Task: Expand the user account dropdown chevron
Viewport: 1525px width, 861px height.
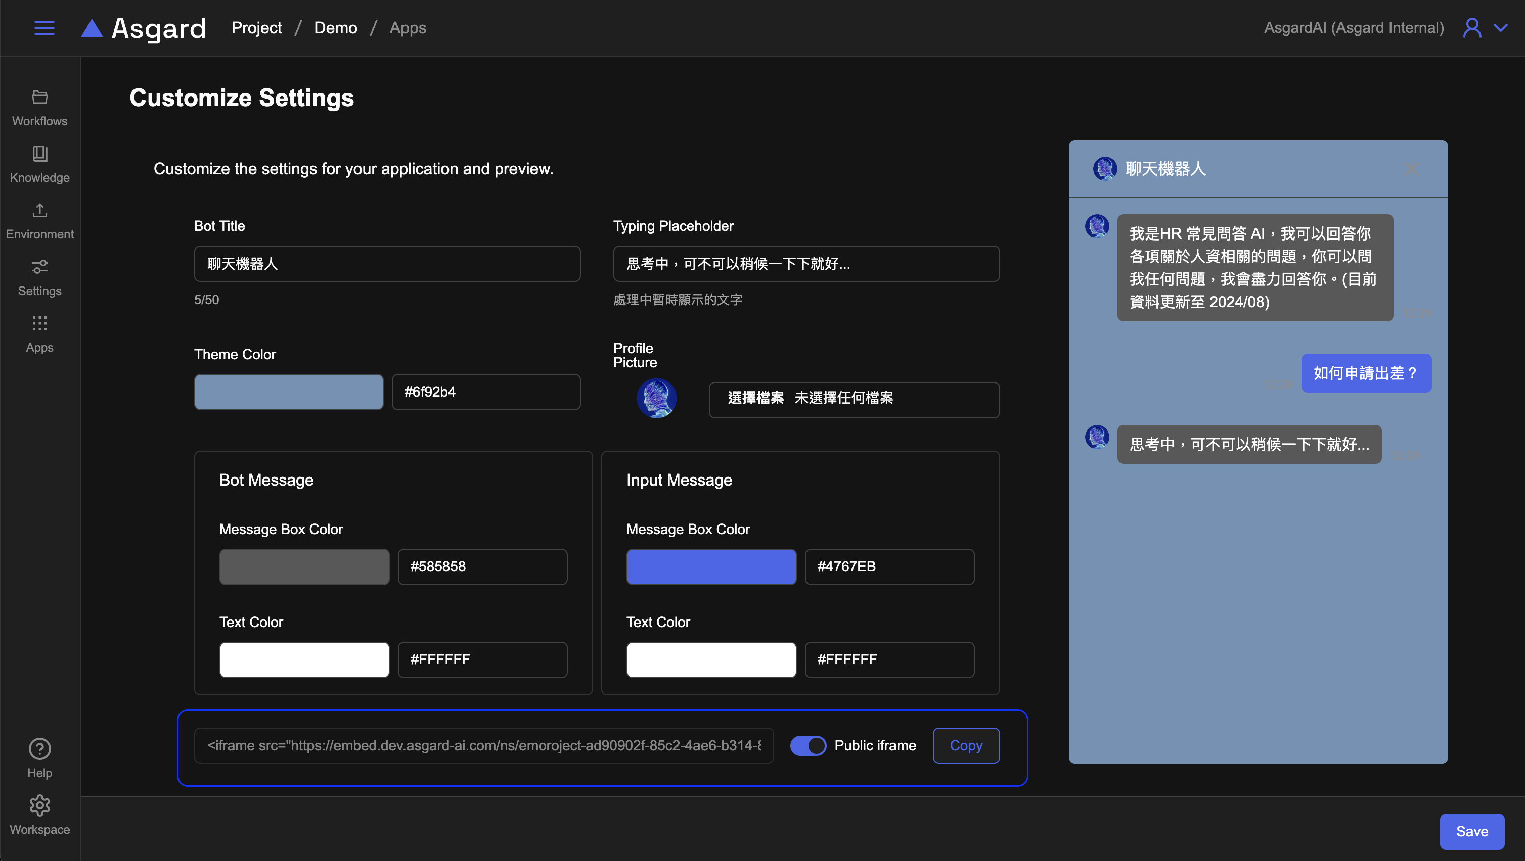Action: point(1501,28)
